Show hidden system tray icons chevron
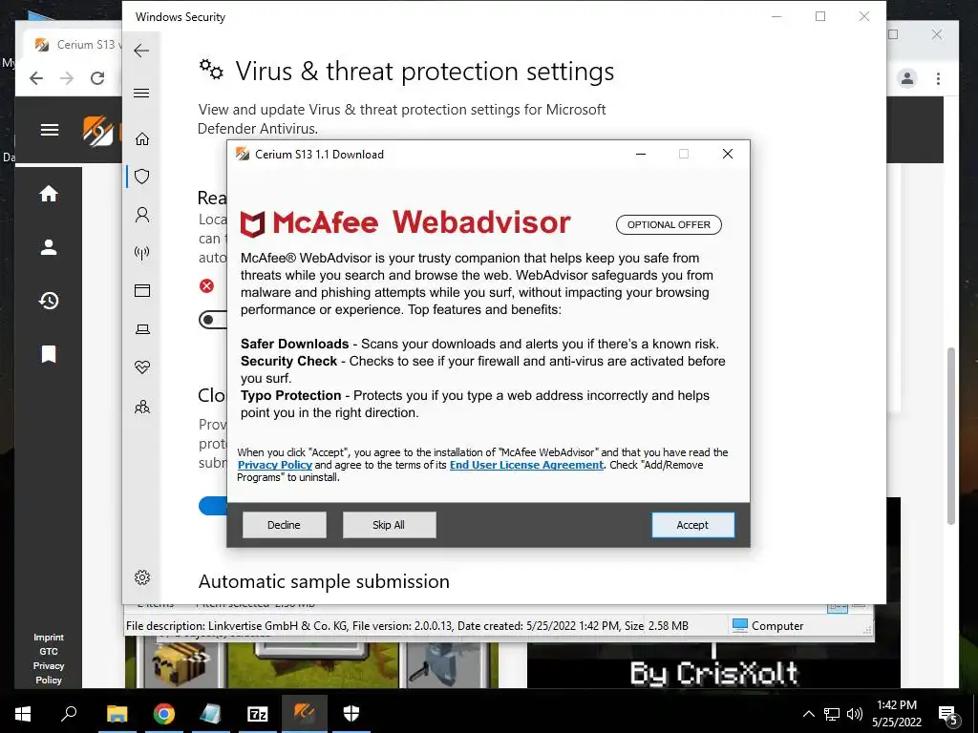Screen dimensions: 978x733 (808, 714)
